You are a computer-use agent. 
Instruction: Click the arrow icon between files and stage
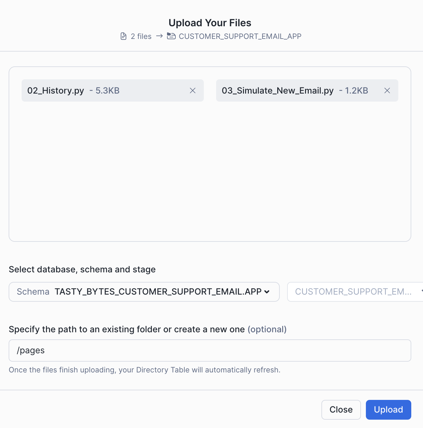pos(159,36)
